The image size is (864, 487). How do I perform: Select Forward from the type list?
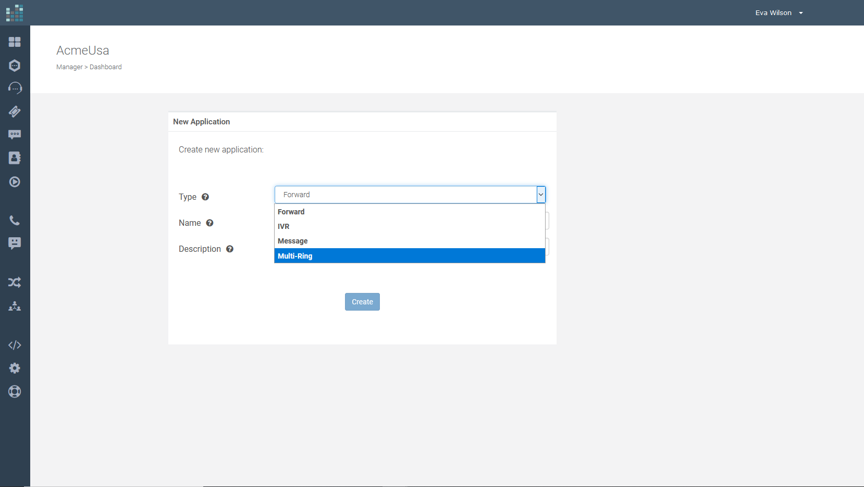tap(410, 212)
